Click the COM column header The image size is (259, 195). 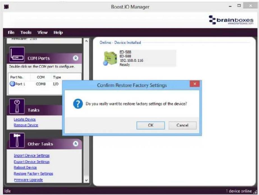point(41,77)
